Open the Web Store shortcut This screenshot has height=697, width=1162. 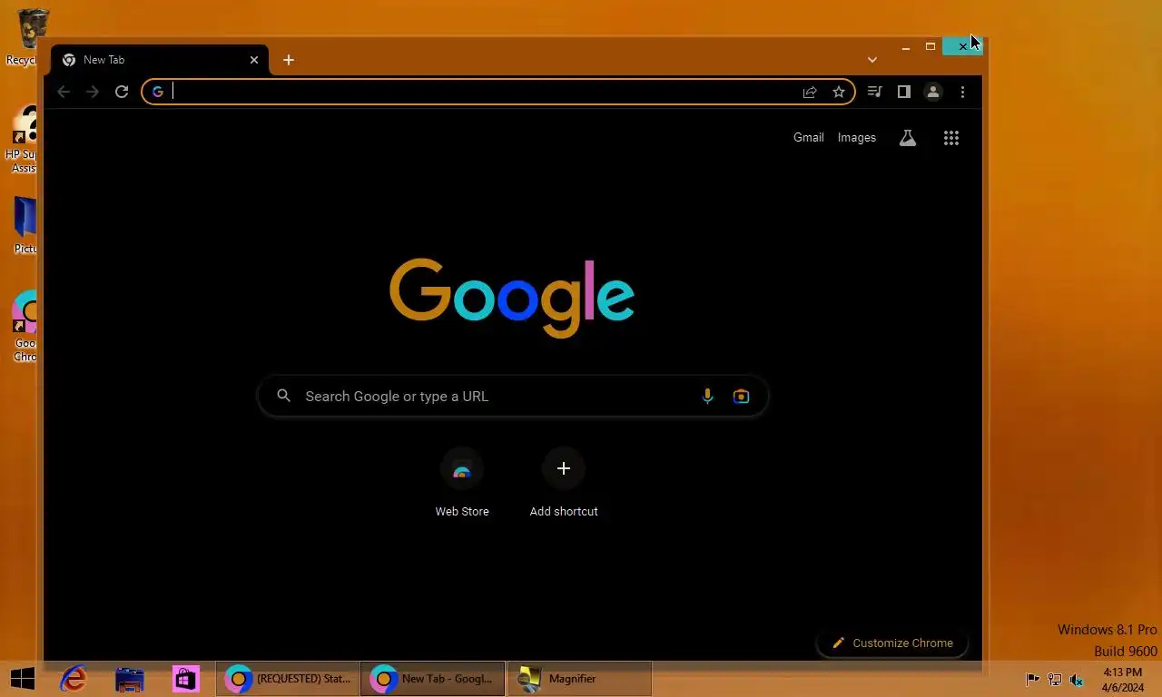[x=462, y=484]
